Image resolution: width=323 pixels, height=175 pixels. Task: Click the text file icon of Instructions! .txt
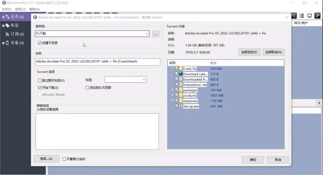(181, 84)
